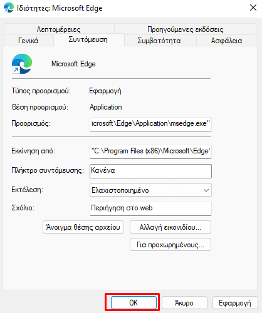Click the Microsoft Edge shortcut icon in dialog
The height and width of the screenshot is (313, 262).
tap(22, 64)
